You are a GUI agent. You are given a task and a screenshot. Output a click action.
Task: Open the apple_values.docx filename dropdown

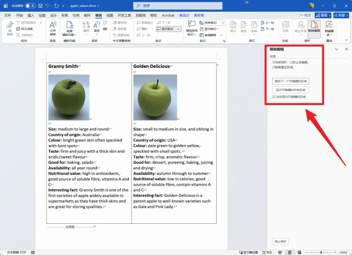click(x=85, y=6)
